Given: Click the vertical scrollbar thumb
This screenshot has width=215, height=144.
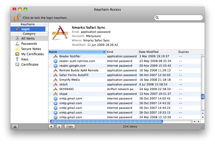Looking at the screenshot, I should click(203, 96).
